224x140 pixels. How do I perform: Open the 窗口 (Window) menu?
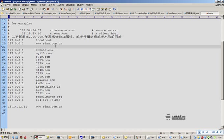[80, 5]
